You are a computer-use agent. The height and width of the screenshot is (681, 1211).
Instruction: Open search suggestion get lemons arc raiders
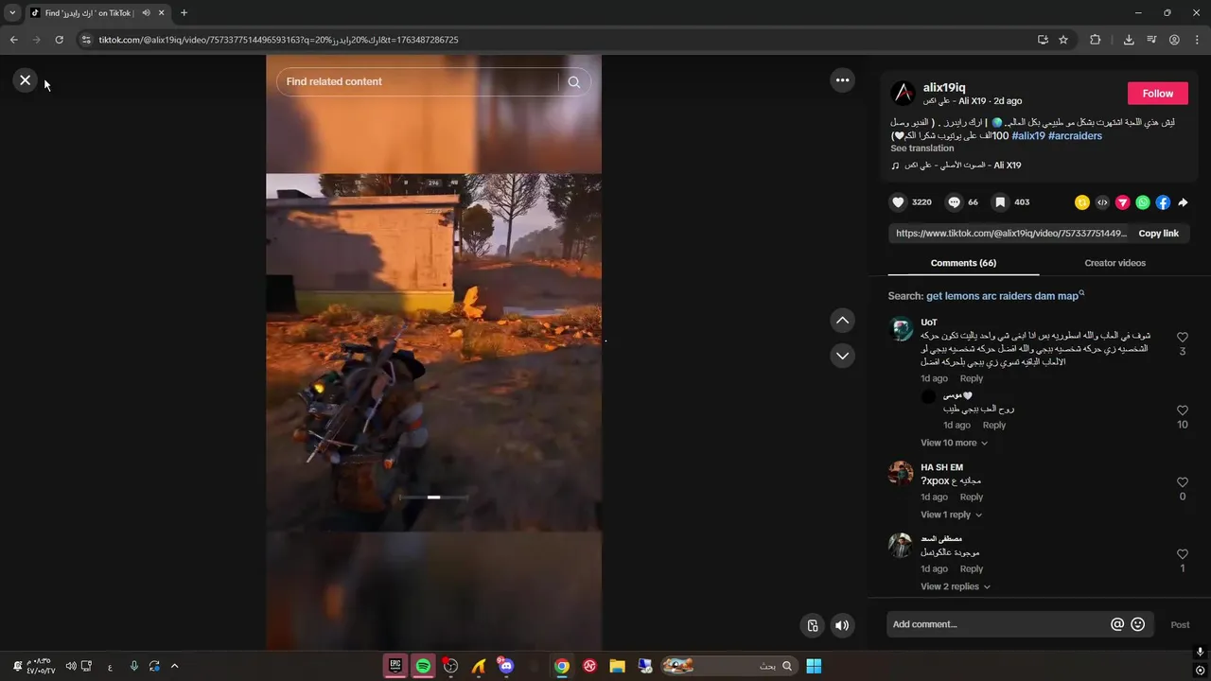(1002, 296)
